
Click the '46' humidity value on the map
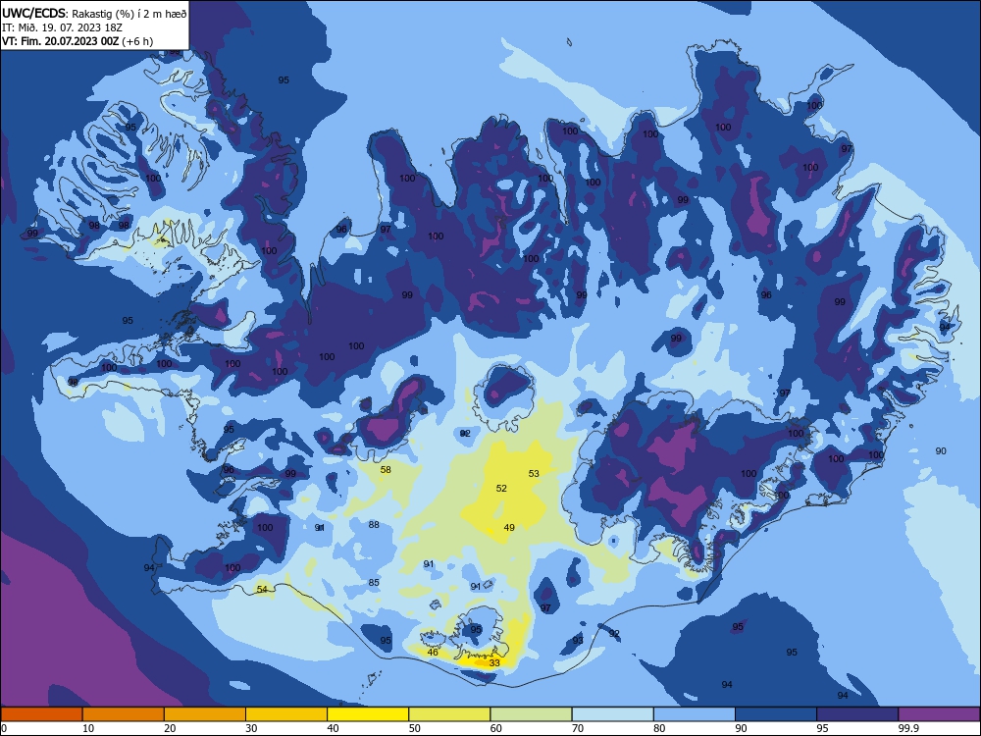[x=433, y=653]
